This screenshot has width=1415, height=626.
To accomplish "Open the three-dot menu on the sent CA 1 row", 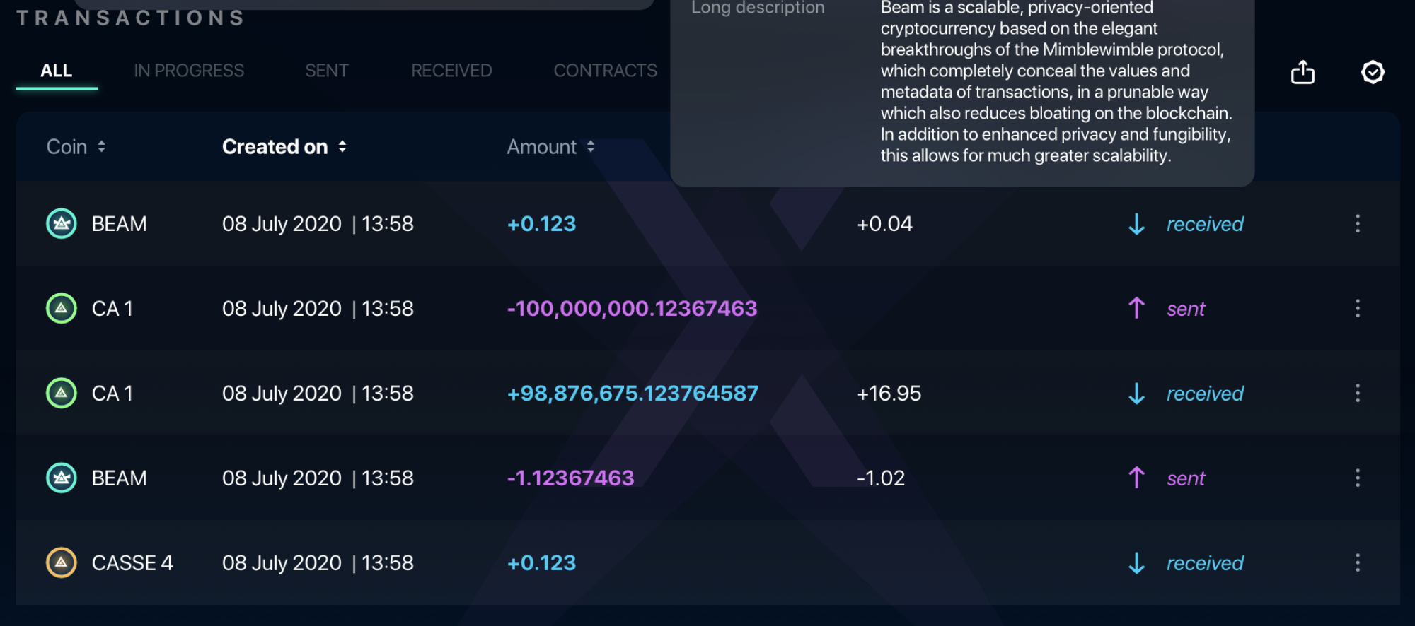I will coord(1358,309).
